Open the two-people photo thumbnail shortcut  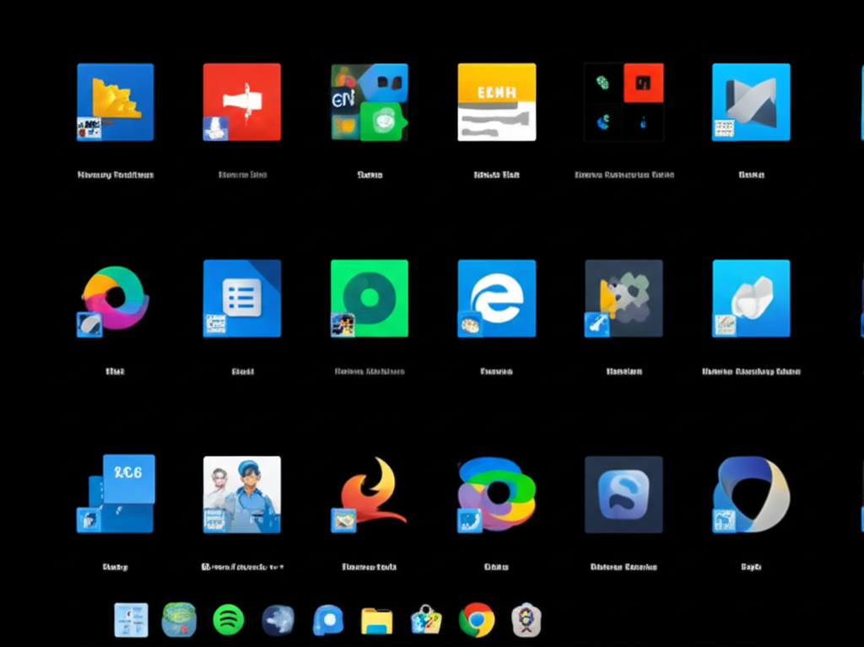(241, 493)
